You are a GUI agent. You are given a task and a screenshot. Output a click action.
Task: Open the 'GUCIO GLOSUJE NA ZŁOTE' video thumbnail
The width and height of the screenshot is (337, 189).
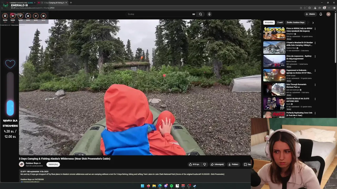click(x=274, y=103)
